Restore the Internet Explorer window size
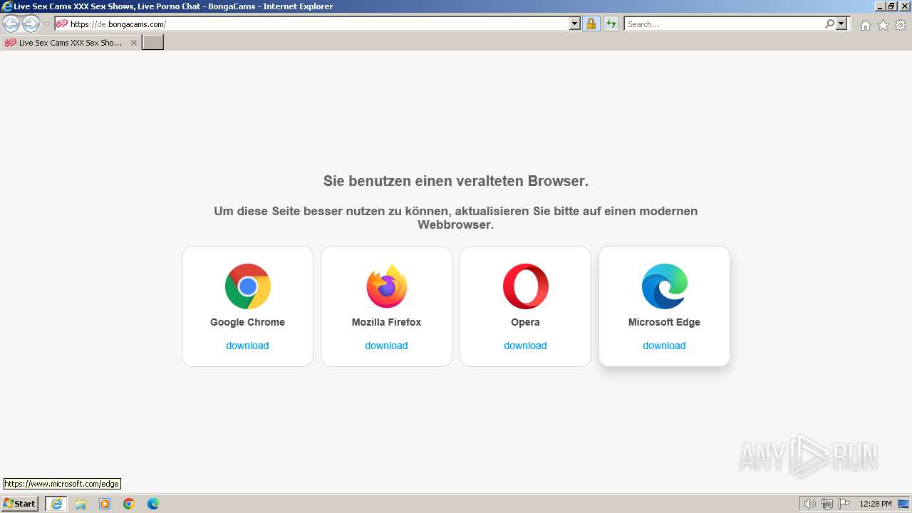Screen dimensions: 912x513 tap(891, 6)
